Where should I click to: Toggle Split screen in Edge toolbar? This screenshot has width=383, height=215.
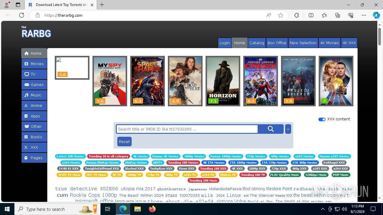[x=311, y=15]
